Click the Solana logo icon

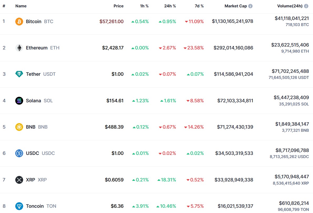(19, 100)
